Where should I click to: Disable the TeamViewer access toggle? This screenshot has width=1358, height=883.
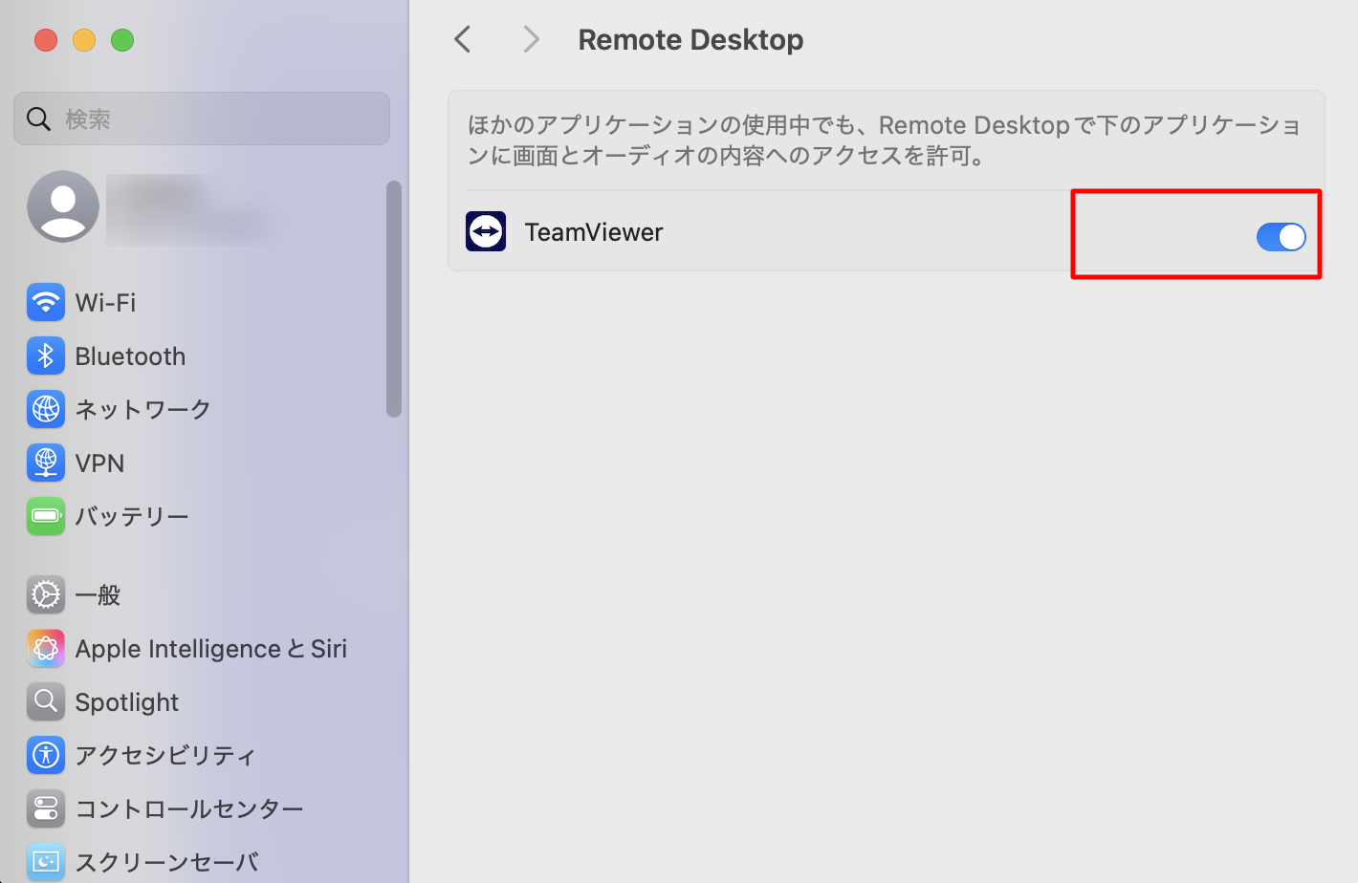coord(1281,237)
